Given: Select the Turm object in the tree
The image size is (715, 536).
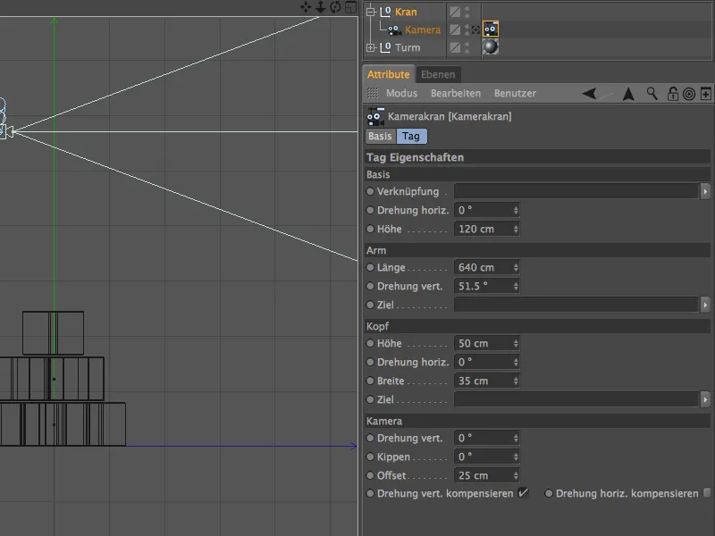Looking at the screenshot, I should tap(408, 47).
